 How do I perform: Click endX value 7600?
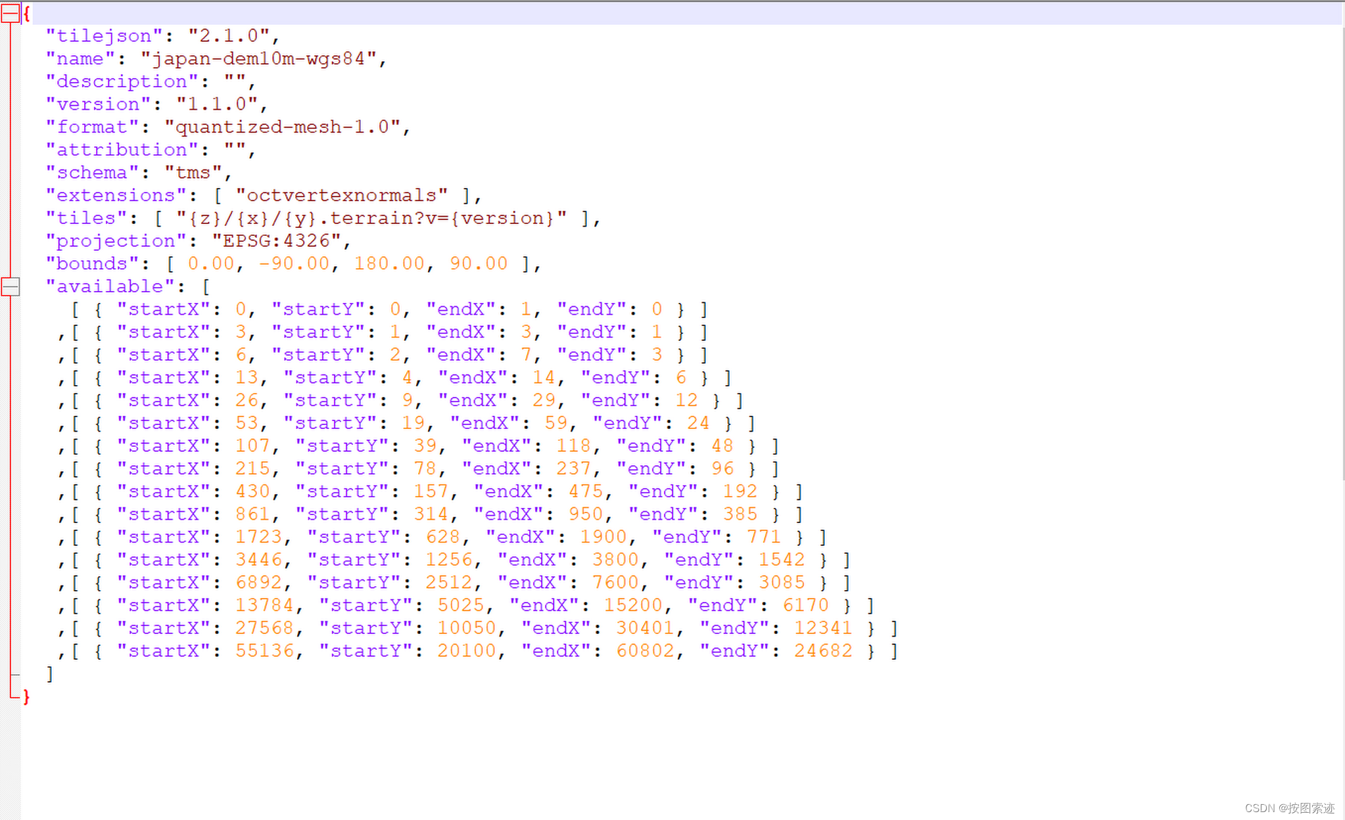click(x=615, y=583)
